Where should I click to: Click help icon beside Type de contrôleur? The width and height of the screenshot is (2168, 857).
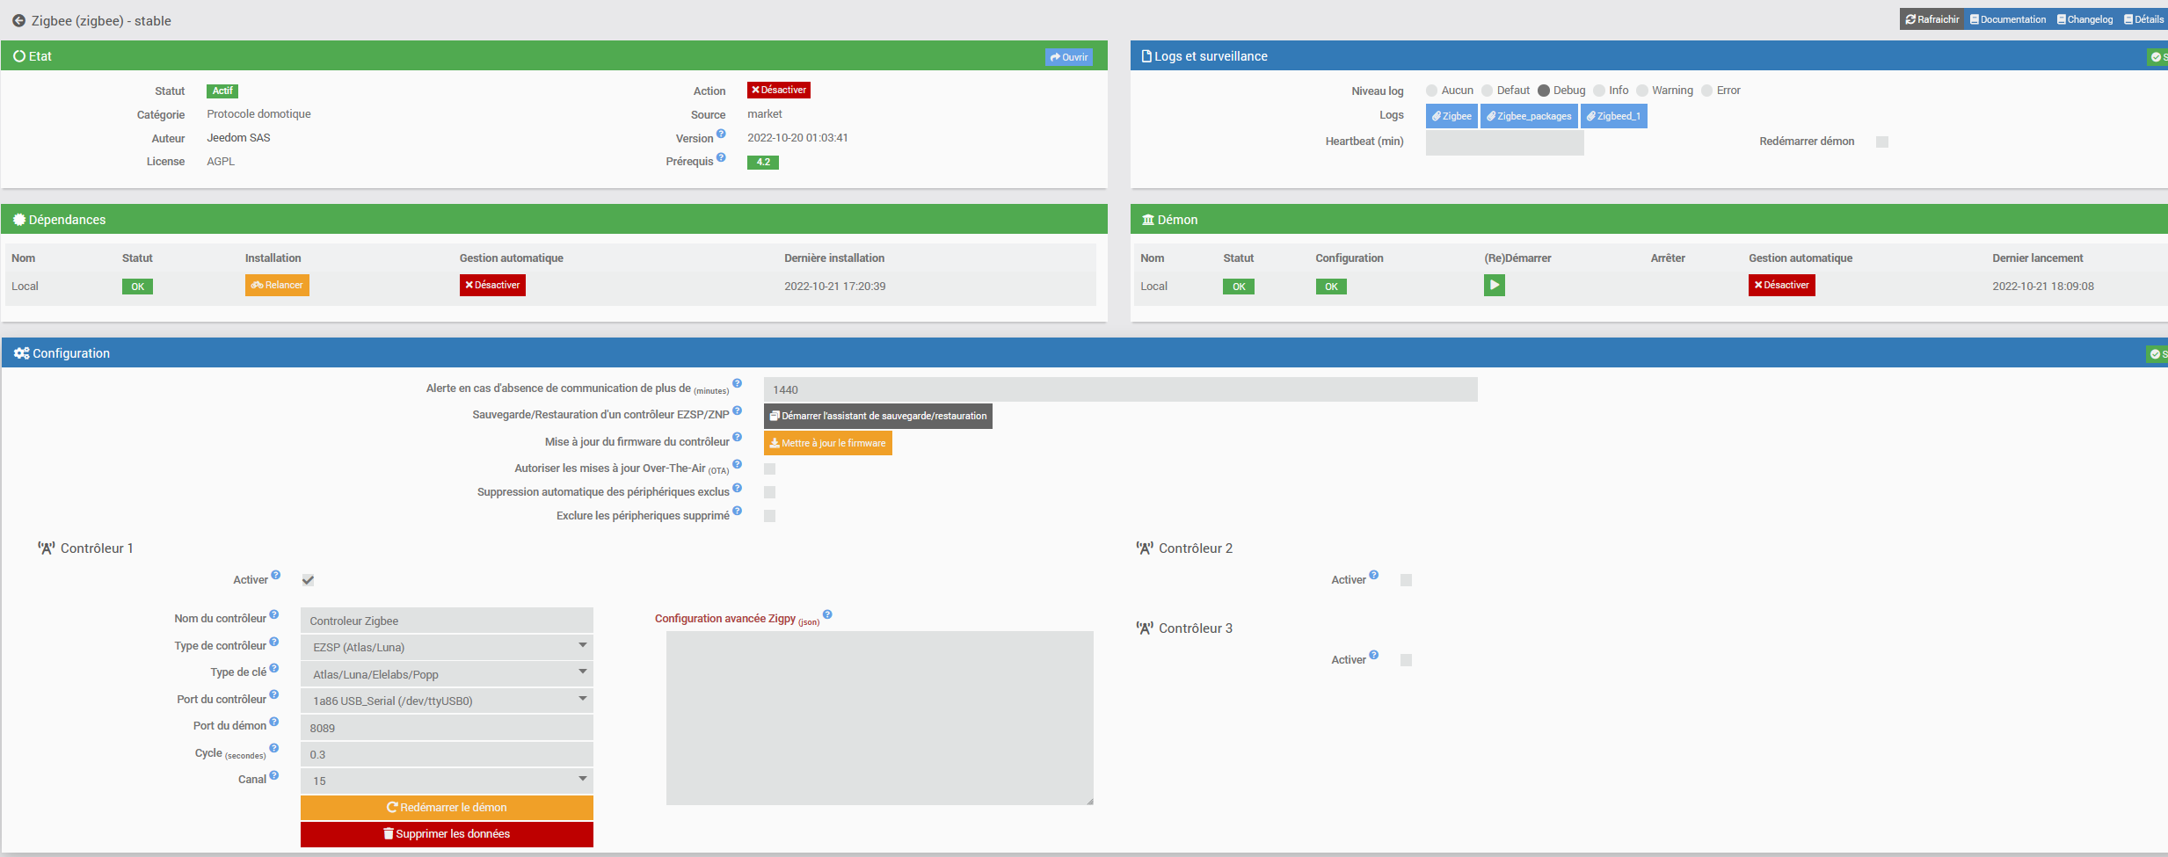coord(274,642)
